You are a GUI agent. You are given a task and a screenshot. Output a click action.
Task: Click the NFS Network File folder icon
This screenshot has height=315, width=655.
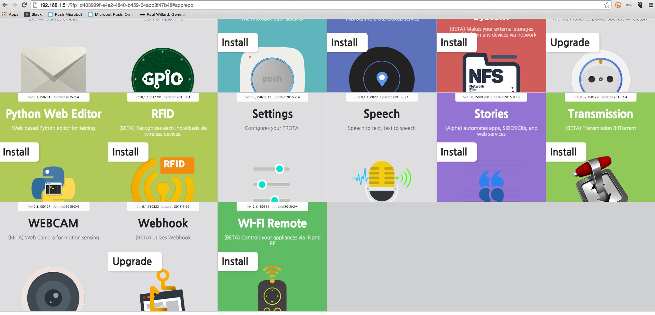click(491, 73)
